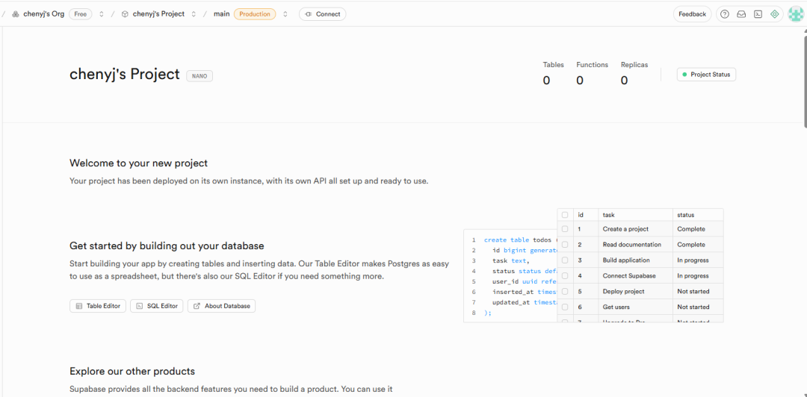Viewport: 807px width, 397px height.
Task: Expand the organization switcher chevrons
Action: 102,14
